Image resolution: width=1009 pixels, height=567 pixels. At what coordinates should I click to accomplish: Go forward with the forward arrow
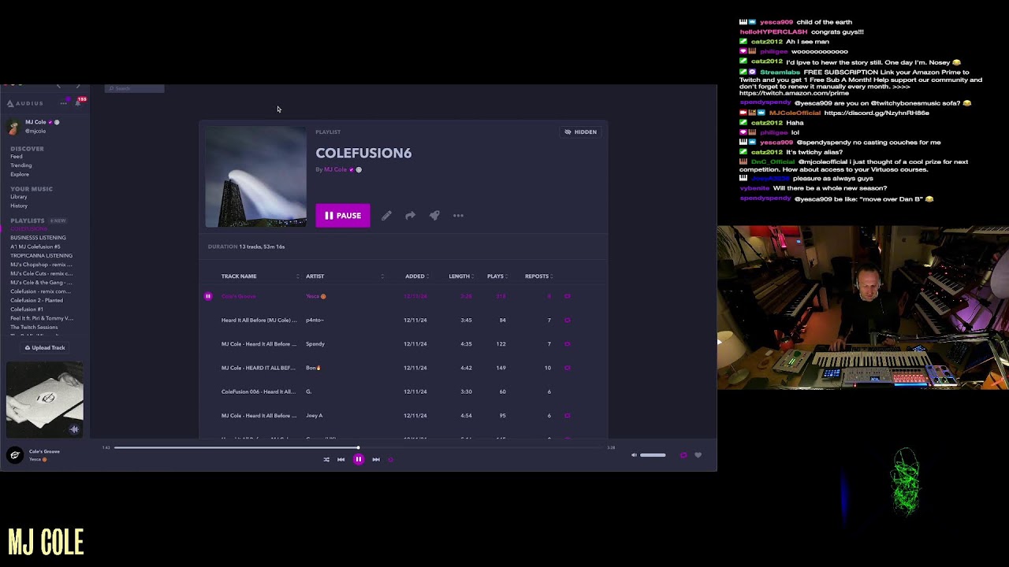point(77,86)
